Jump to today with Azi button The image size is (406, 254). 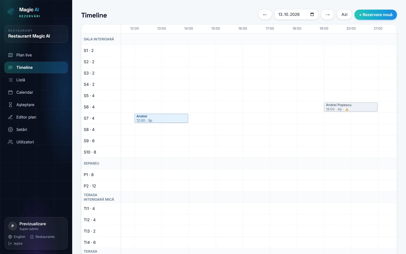(x=344, y=14)
